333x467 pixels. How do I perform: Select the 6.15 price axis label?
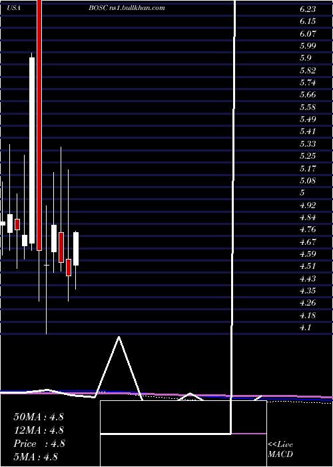click(x=308, y=21)
